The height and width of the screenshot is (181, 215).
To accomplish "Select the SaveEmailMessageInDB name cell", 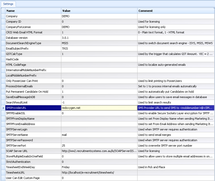I will point(33,97).
